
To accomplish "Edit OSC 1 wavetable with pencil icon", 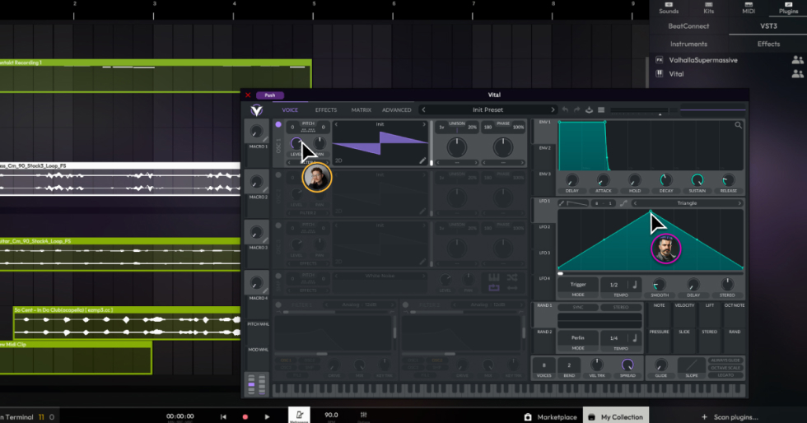I will coord(422,160).
